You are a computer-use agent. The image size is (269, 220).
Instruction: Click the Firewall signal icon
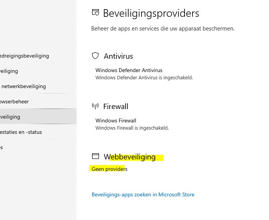(96, 106)
